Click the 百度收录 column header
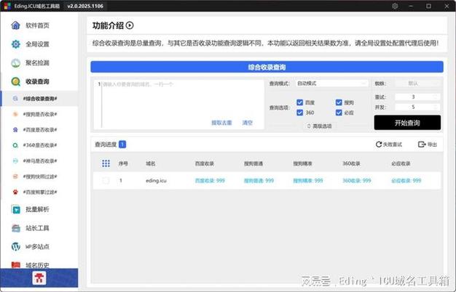 click(205, 163)
